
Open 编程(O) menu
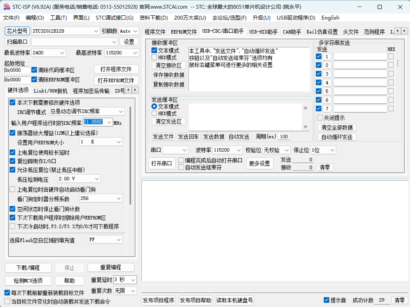35,18
